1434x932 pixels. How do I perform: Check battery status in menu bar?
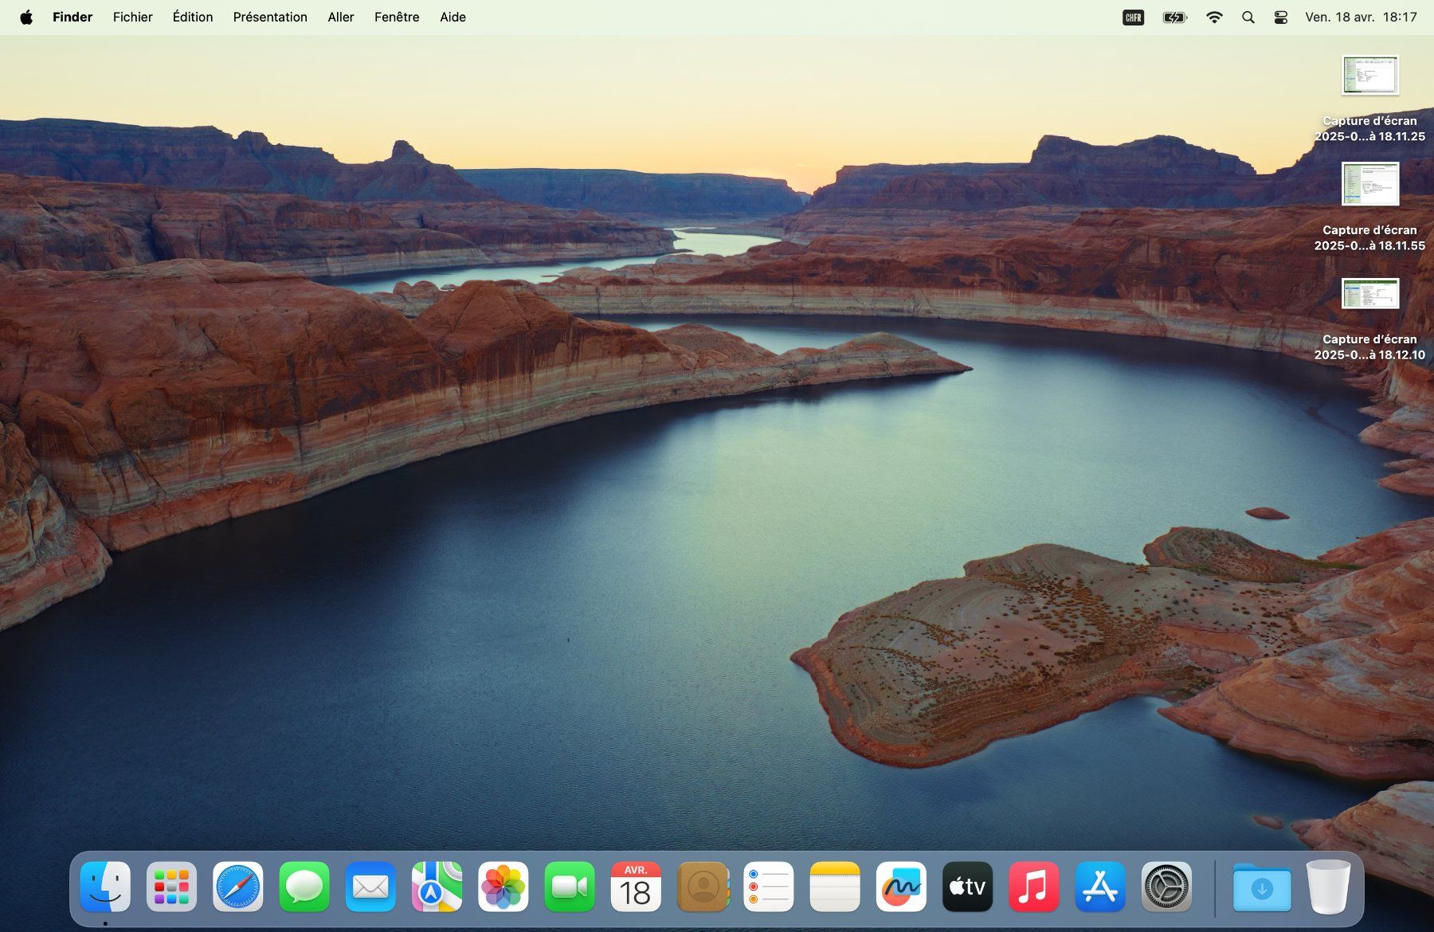(1175, 17)
